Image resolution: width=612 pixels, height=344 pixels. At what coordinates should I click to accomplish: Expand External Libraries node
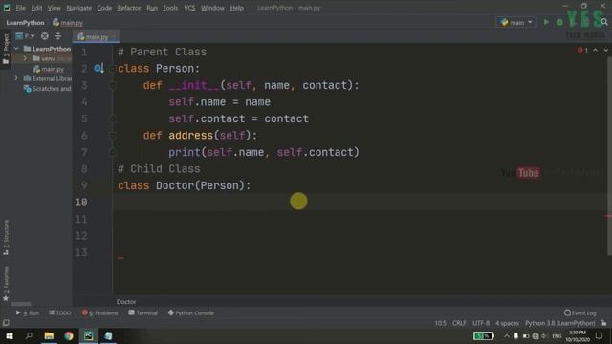click(16, 78)
